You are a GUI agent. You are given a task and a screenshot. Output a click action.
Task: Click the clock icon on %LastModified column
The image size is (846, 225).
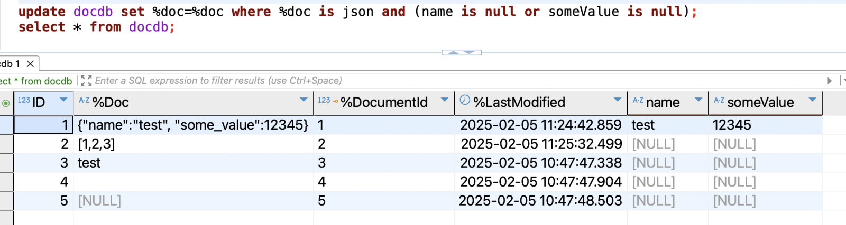[x=465, y=100]
